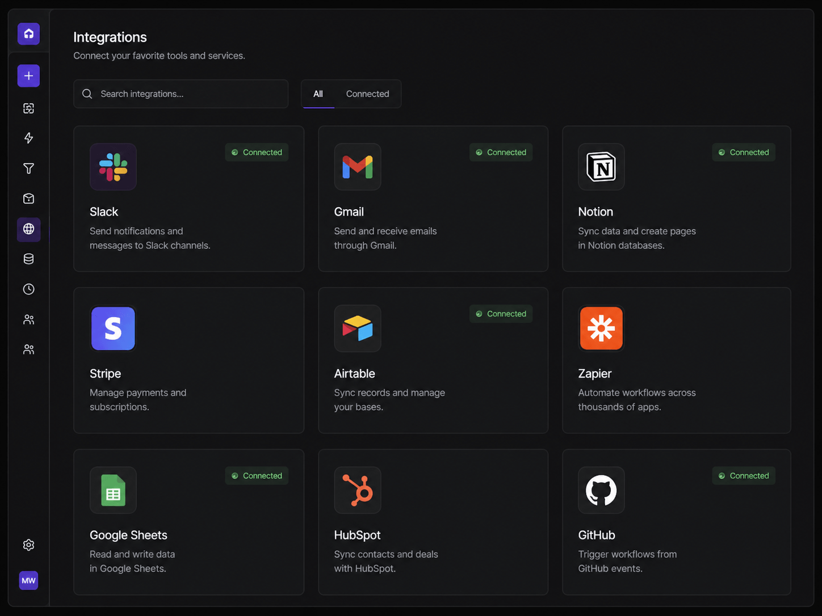Open the Airtable card title
Image resolution: width=822 pixels, height=616 pixels.
(354, 373)
